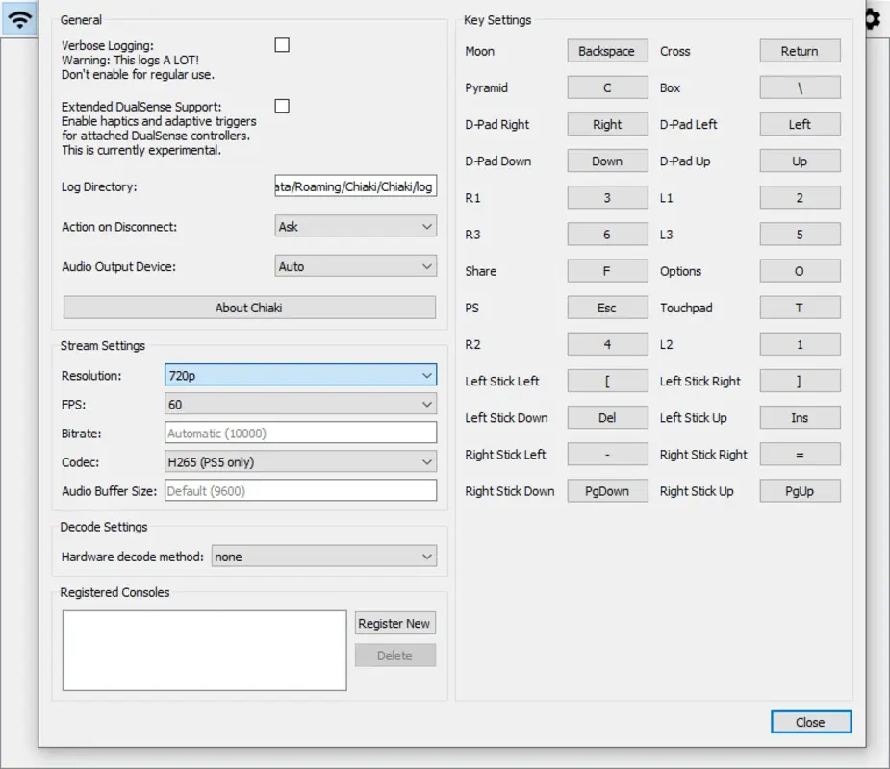Click the About Chiaki button
Screen dimensions: 890x769
click(x=249, y=307)
